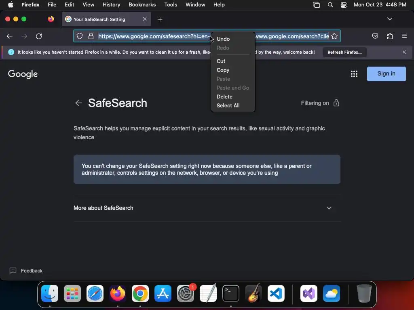Open Visual Studio purple icon in Dock
The height and width of the screenshot is (310, 414).
click(x=308, y=293)
